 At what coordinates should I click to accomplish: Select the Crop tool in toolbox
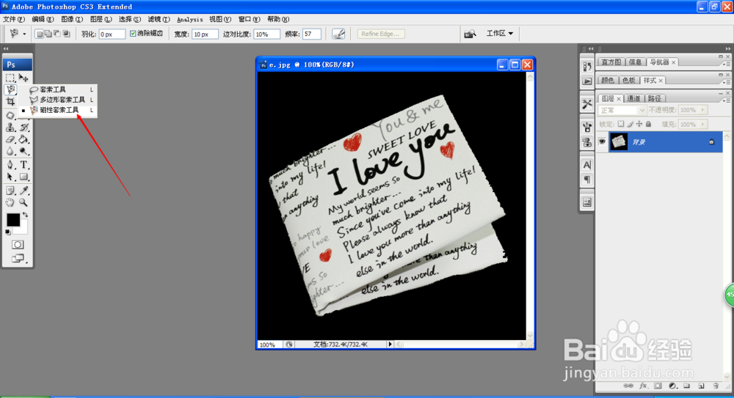coord(10,101)
